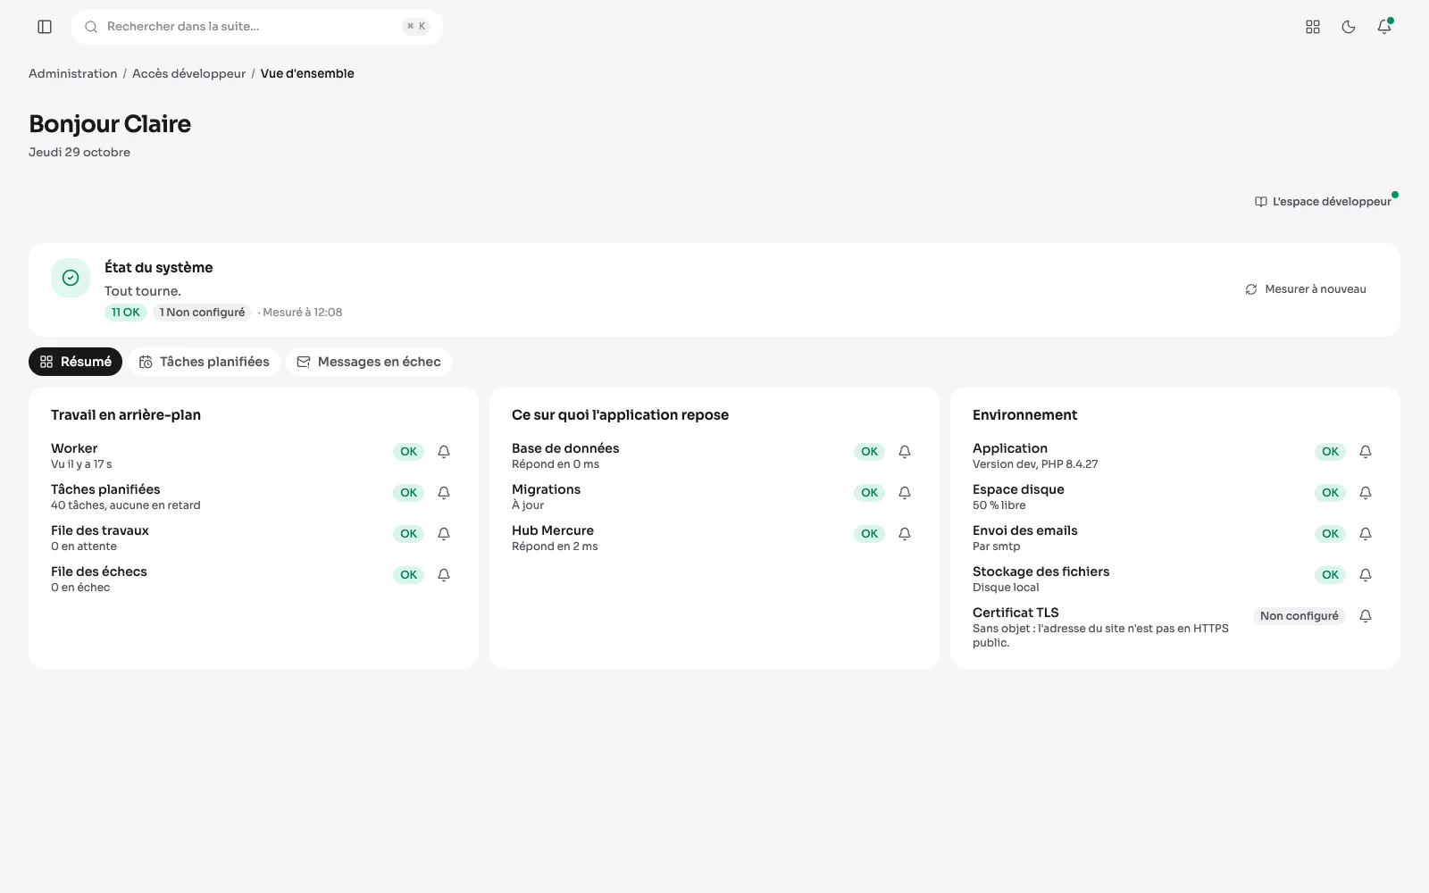
Task: Click the bell icon for Stockage des fichiers
Action: 1366,575
